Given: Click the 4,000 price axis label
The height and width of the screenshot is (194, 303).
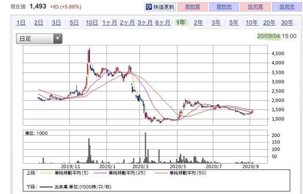Looking at the screenshot, I should 278,63.
